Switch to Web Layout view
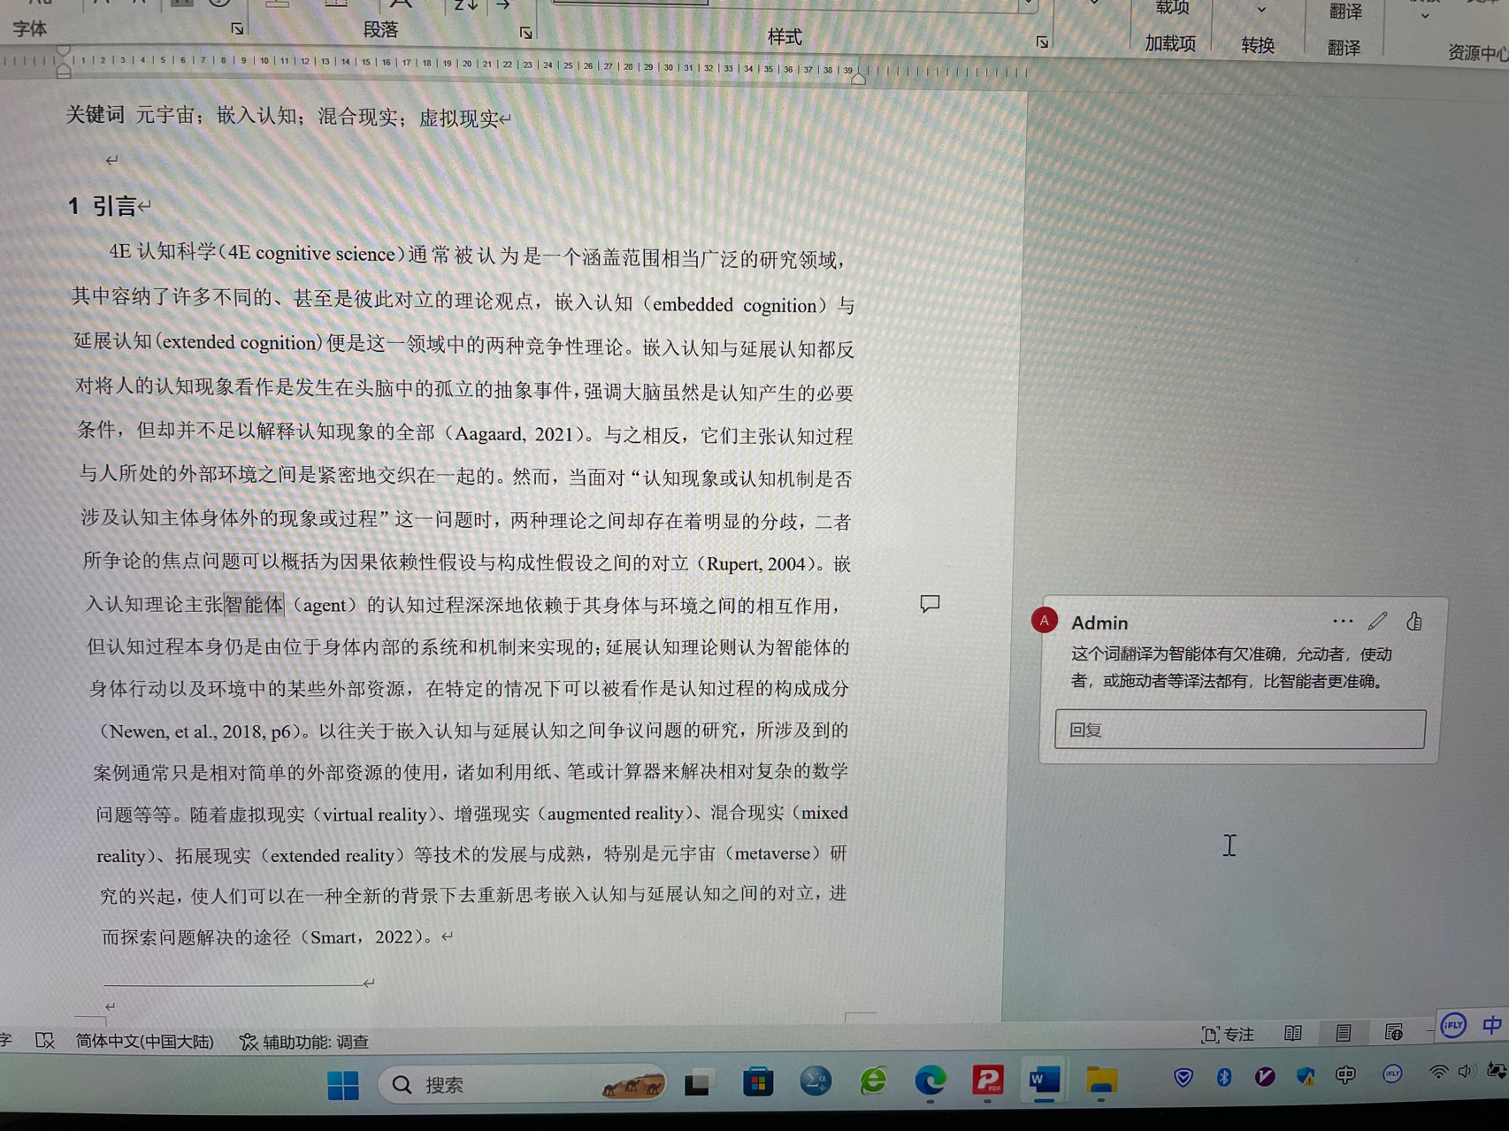The height and width of the screenshot is (1131, 1509). 1393,1031
